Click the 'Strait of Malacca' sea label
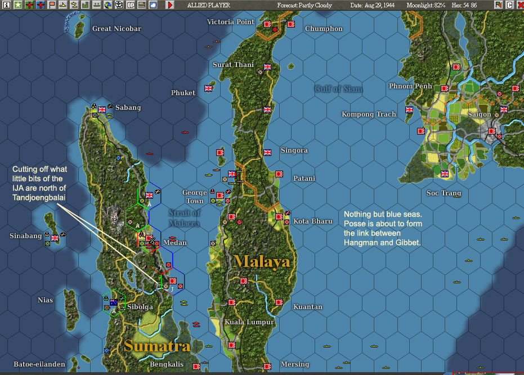 (185, 218)
